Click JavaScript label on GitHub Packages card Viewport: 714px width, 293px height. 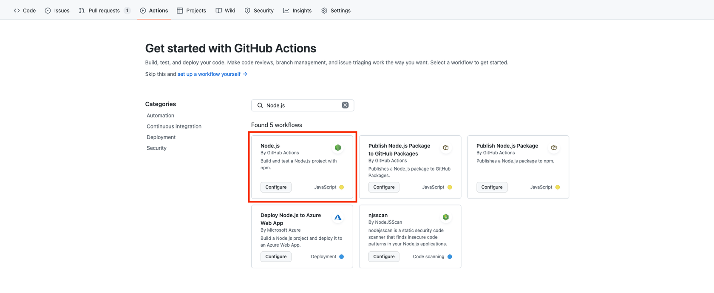click(433, 187)
